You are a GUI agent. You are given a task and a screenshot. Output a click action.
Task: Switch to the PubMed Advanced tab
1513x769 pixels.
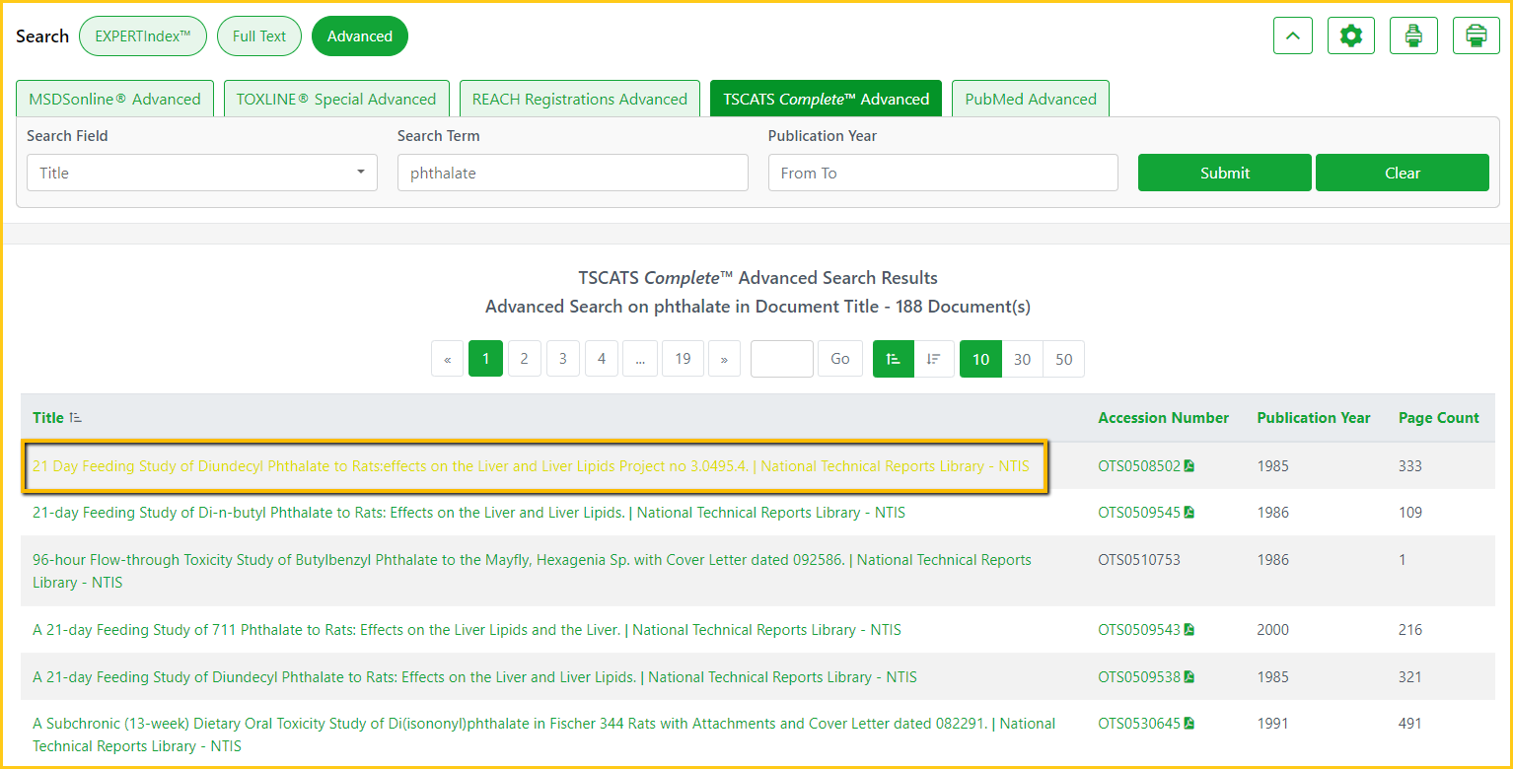[x=1030, y=99]
